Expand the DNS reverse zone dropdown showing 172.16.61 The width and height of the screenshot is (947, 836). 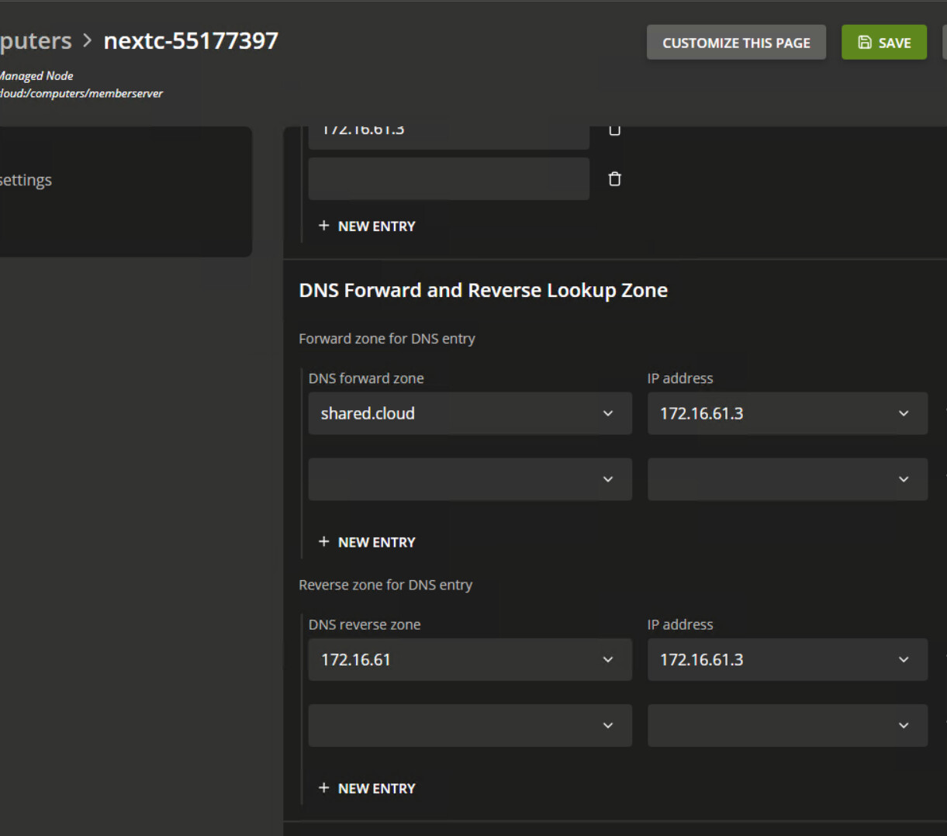click(469, 659)
